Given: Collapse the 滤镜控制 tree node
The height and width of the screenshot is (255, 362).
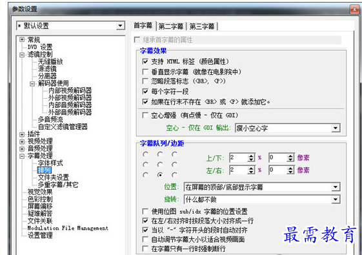Looking at the screenshot, I should [x=22, y=54].
